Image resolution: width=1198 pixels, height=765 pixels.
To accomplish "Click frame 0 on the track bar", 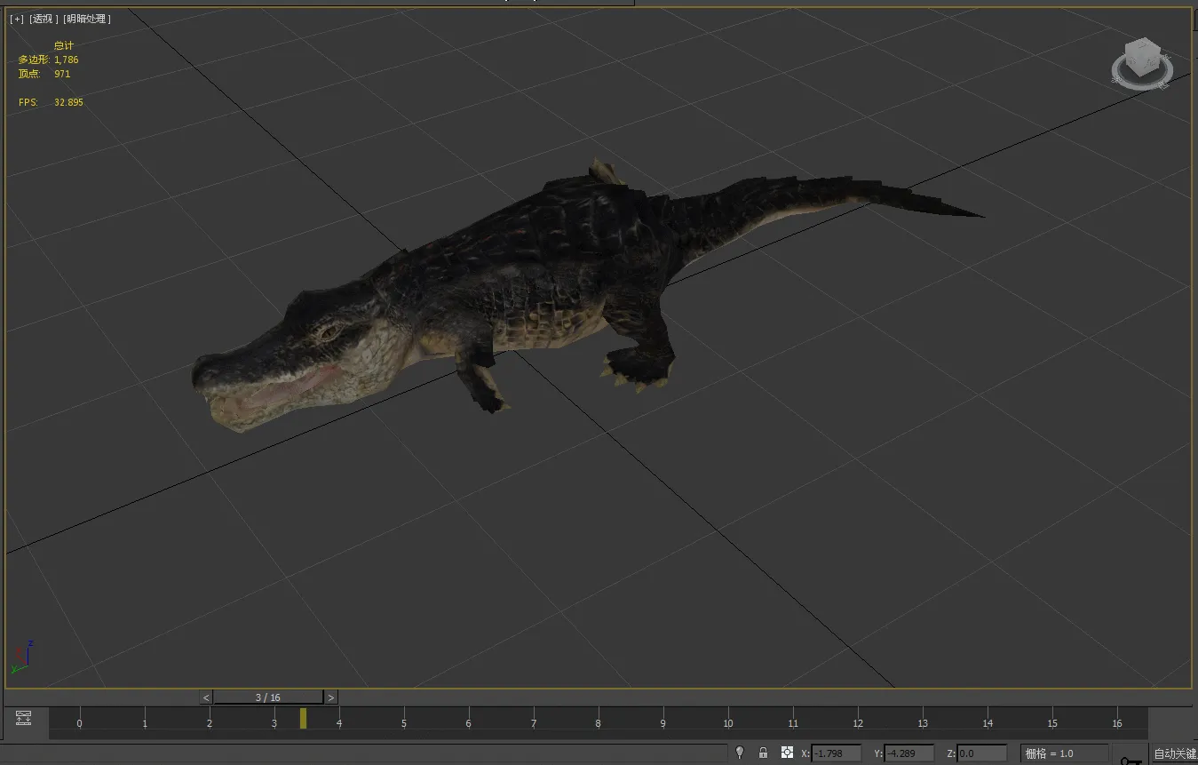I will [x=79, y=722].
